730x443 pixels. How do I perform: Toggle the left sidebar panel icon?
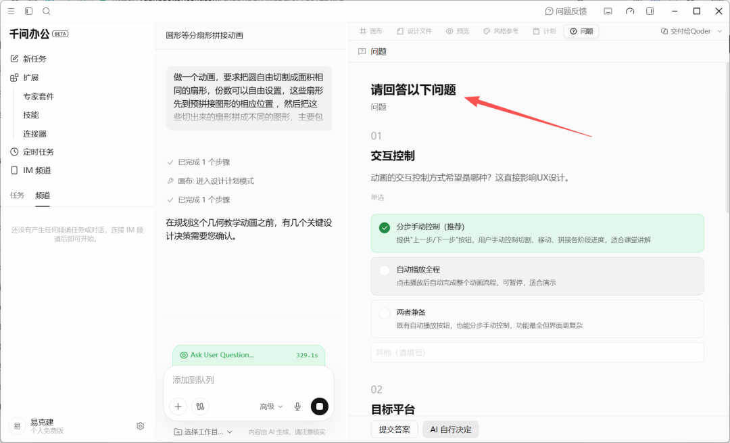click(x=29, y=11)
